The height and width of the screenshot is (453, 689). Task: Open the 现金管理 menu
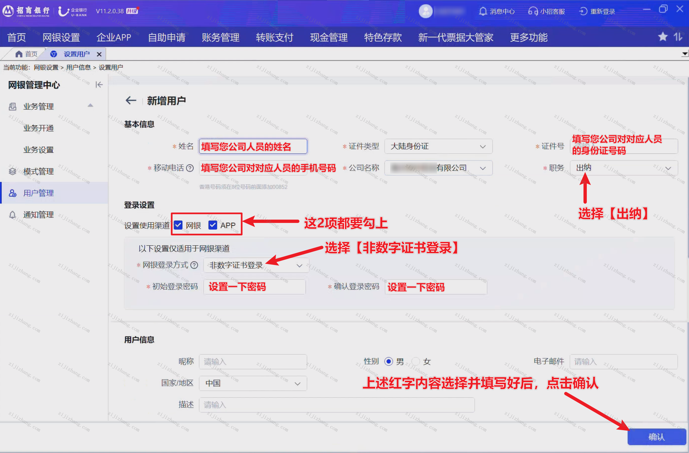pyautogui.click(x=329, y=37)
